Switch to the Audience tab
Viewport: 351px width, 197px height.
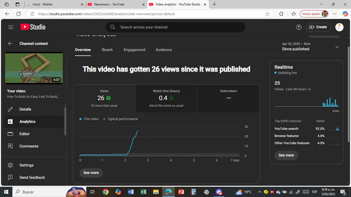(164, 50)
